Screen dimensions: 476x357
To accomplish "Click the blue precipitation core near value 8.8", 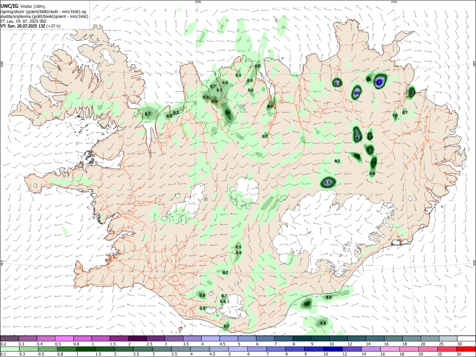I will 357,91.
